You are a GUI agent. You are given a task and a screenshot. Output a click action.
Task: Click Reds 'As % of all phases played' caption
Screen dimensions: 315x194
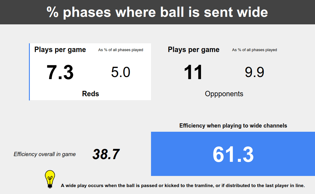[x=121, y=50]
